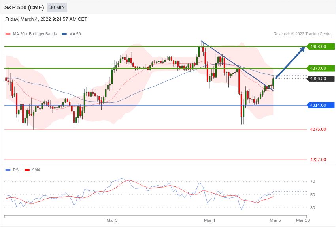Click the S&P 500 (CME) title
Viewport: 336px width, 227px height.
tap(24, 7)
